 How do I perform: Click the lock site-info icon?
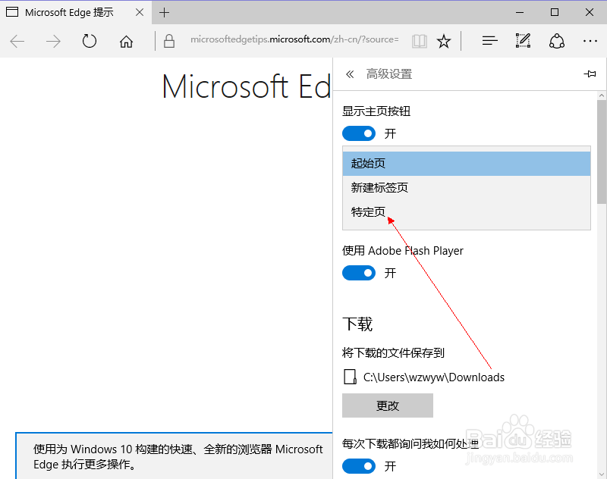click(168, 41)
